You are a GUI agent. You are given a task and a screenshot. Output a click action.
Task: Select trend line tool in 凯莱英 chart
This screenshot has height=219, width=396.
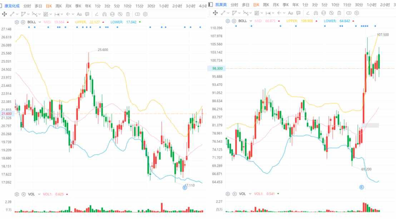pos(223,13)
